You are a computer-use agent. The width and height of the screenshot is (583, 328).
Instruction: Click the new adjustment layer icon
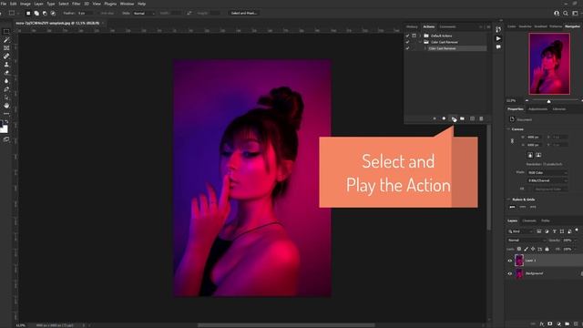558,324
